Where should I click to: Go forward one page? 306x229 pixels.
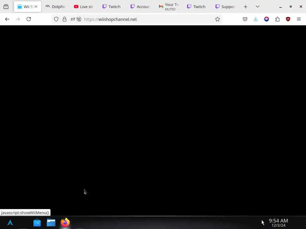[x=18, y=19]
